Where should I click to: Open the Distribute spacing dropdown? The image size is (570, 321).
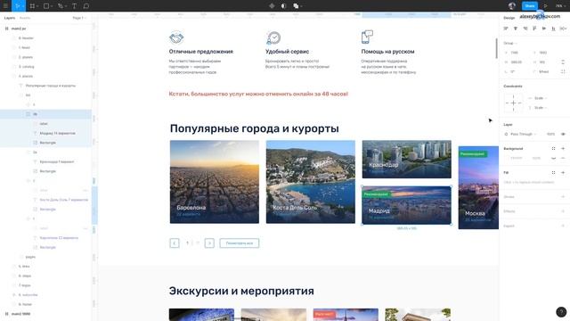click(563, 29)
